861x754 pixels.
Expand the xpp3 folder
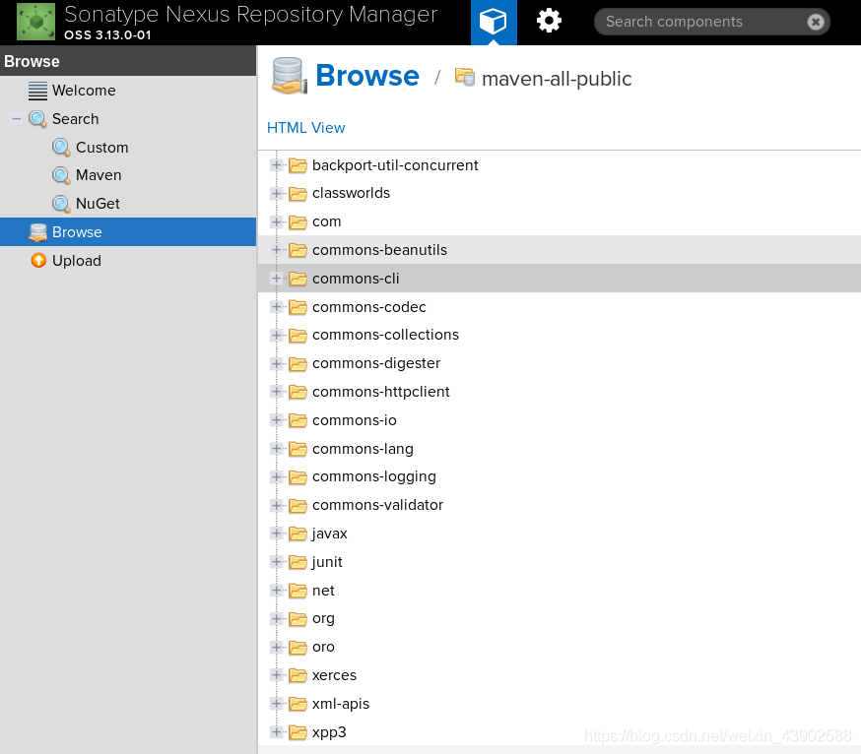[x=277, y=732]
